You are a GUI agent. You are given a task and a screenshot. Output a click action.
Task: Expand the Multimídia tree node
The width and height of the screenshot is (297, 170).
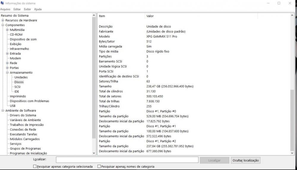[x=7, y=30]
